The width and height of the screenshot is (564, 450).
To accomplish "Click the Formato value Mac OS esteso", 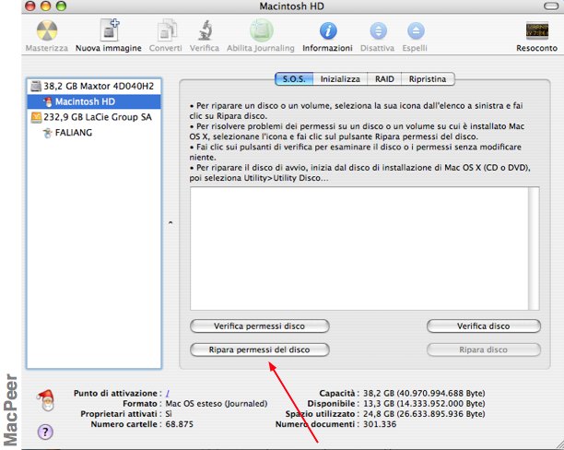I will click(x=217, y=404).
